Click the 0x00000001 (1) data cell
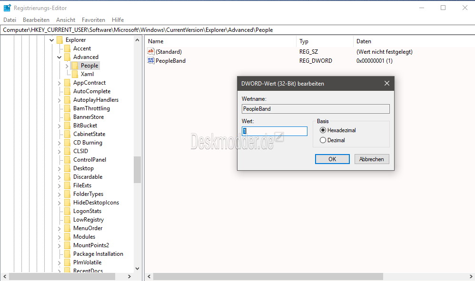475x281 pixels. click(x=375, y=61)
